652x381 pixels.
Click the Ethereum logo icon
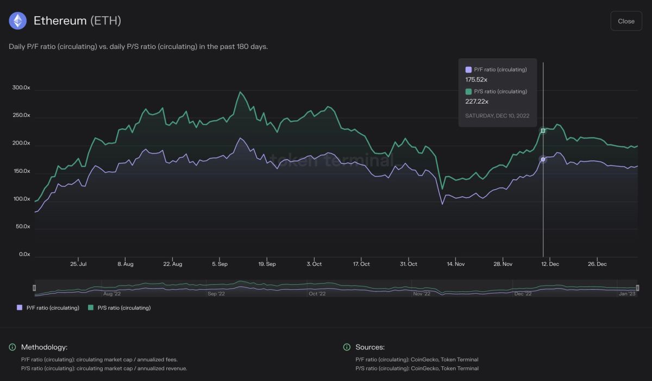click(18, 21)
